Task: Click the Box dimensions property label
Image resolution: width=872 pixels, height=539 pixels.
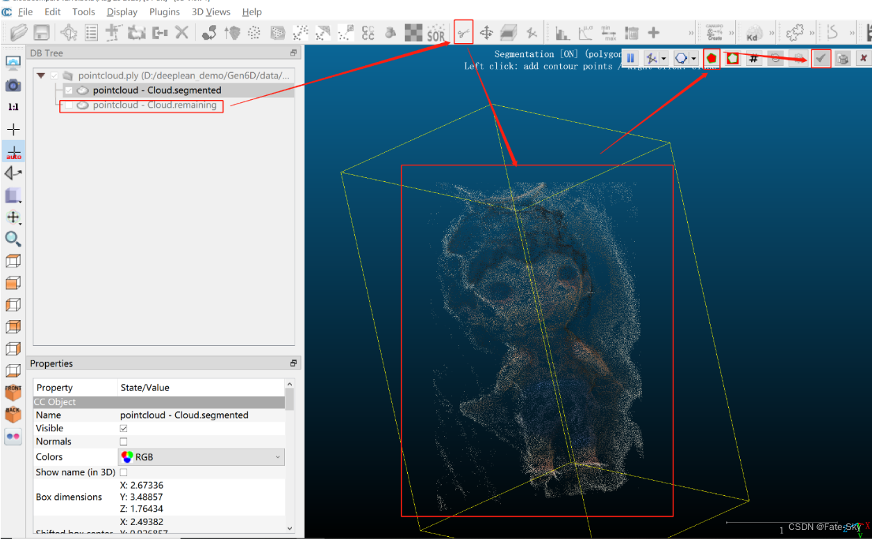Action: click(x=69, y=497)
